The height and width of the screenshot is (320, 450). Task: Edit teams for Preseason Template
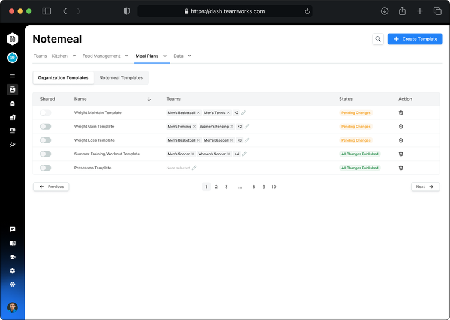coord(194,168)
